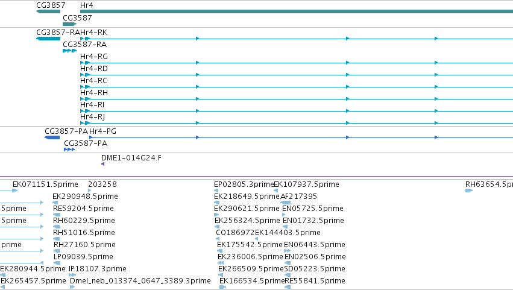Viewport: 513px width, 290px height.
Task: Select the RE55841.5prime EST label
Action: pyautogui.click(x=315, y=281)
